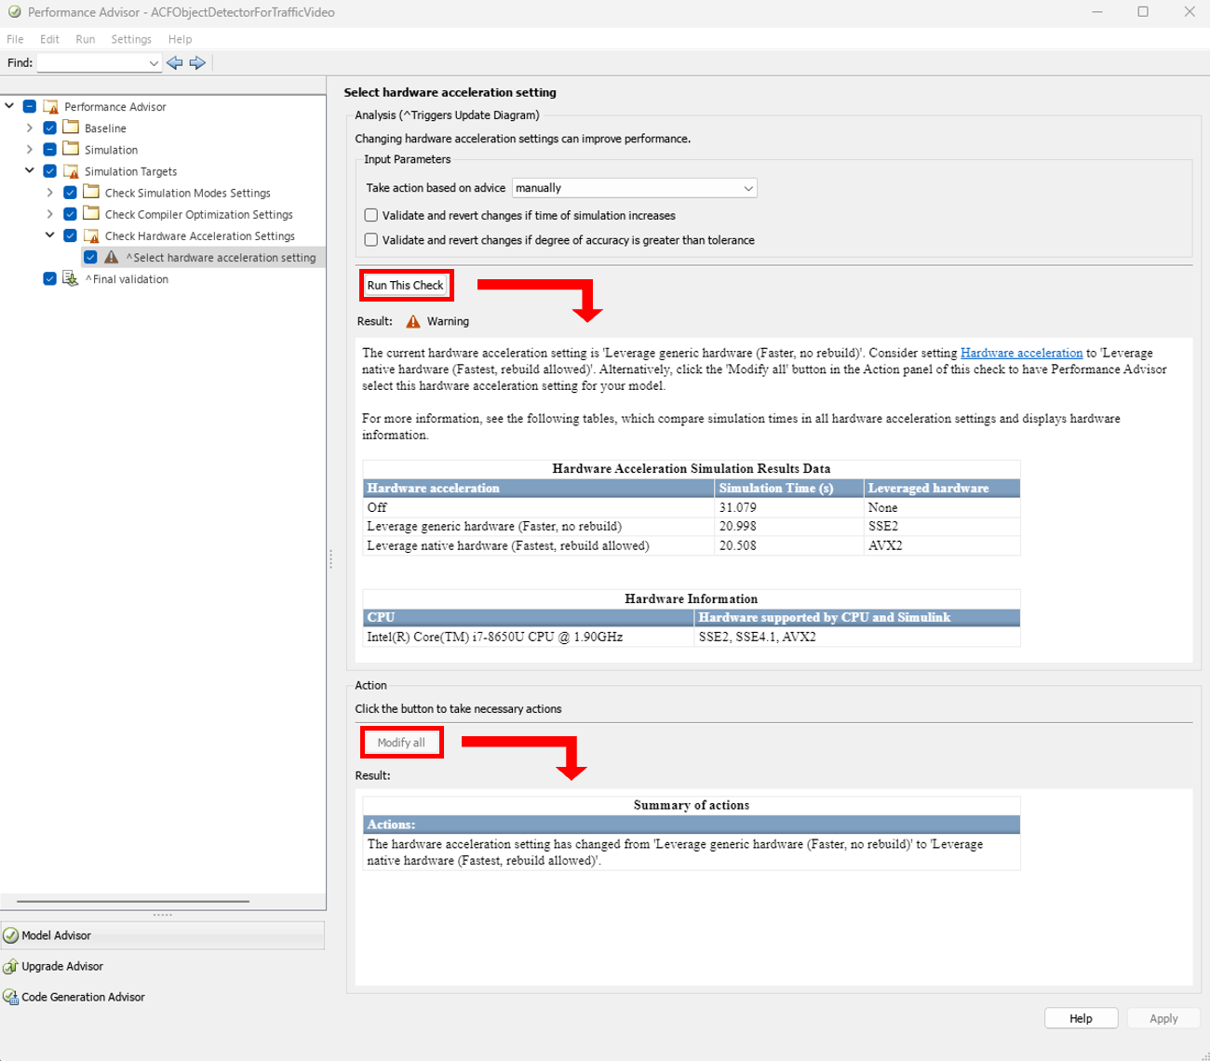Click the Find previous arrow icon
The height and width of the screenshot is (1061, 1210).
174,62
